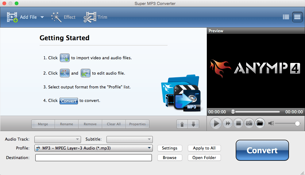
Task: Click the elapsed time 00:00:00 label
Action: (x=217, y=112)
